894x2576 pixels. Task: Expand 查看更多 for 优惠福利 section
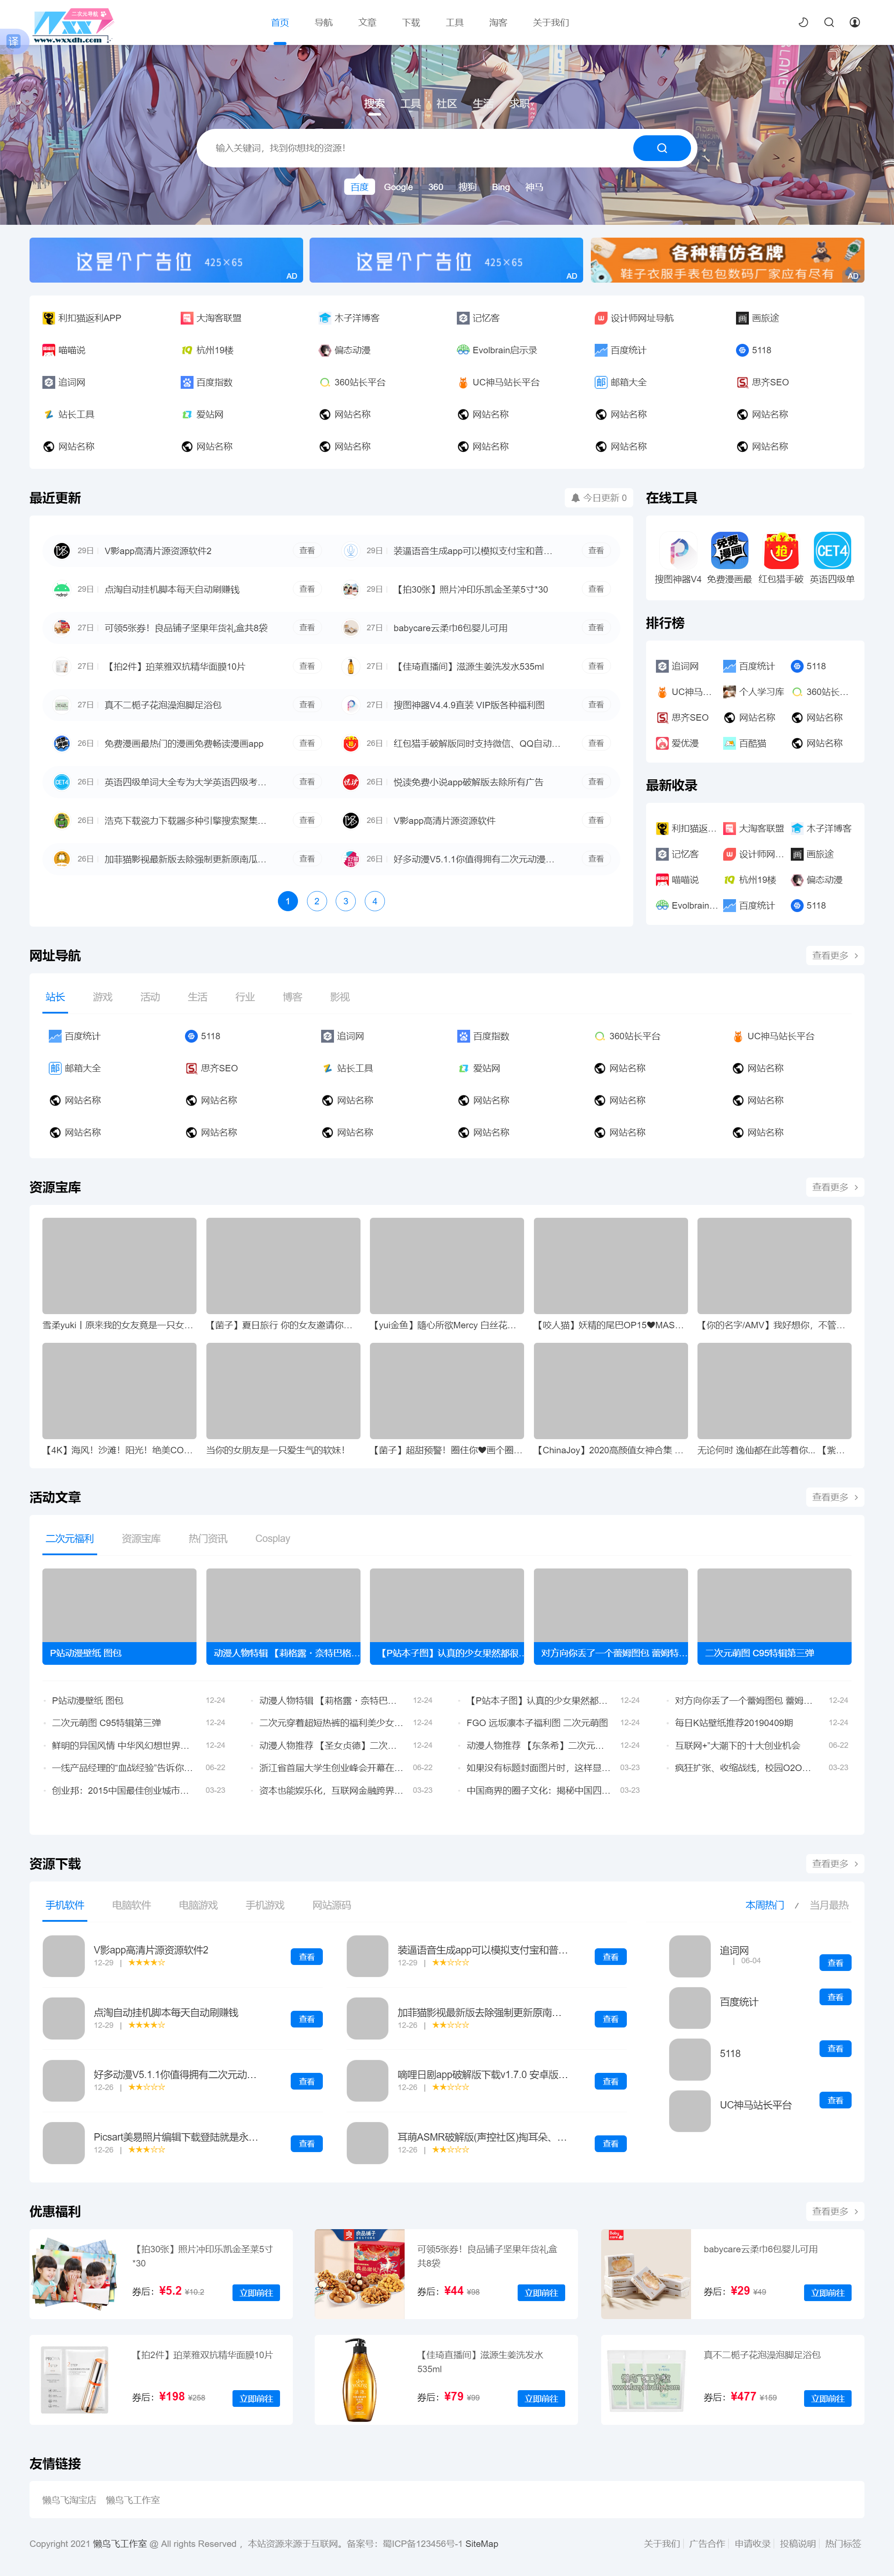(x=834, y=2211)
